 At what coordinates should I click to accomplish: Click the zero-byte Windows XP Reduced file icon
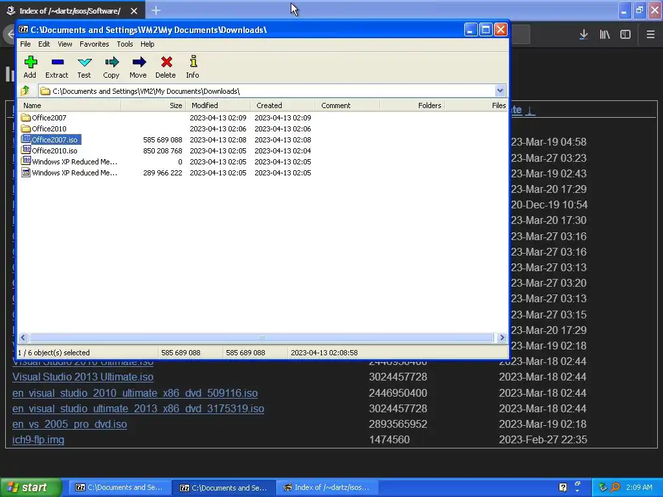coord(26,161)
